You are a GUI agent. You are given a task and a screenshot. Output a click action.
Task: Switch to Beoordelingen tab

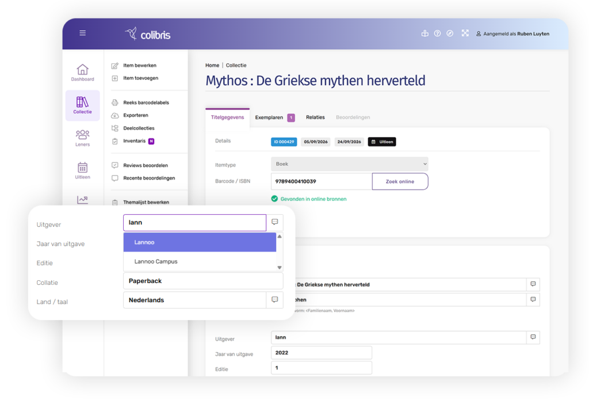(353, 117)
